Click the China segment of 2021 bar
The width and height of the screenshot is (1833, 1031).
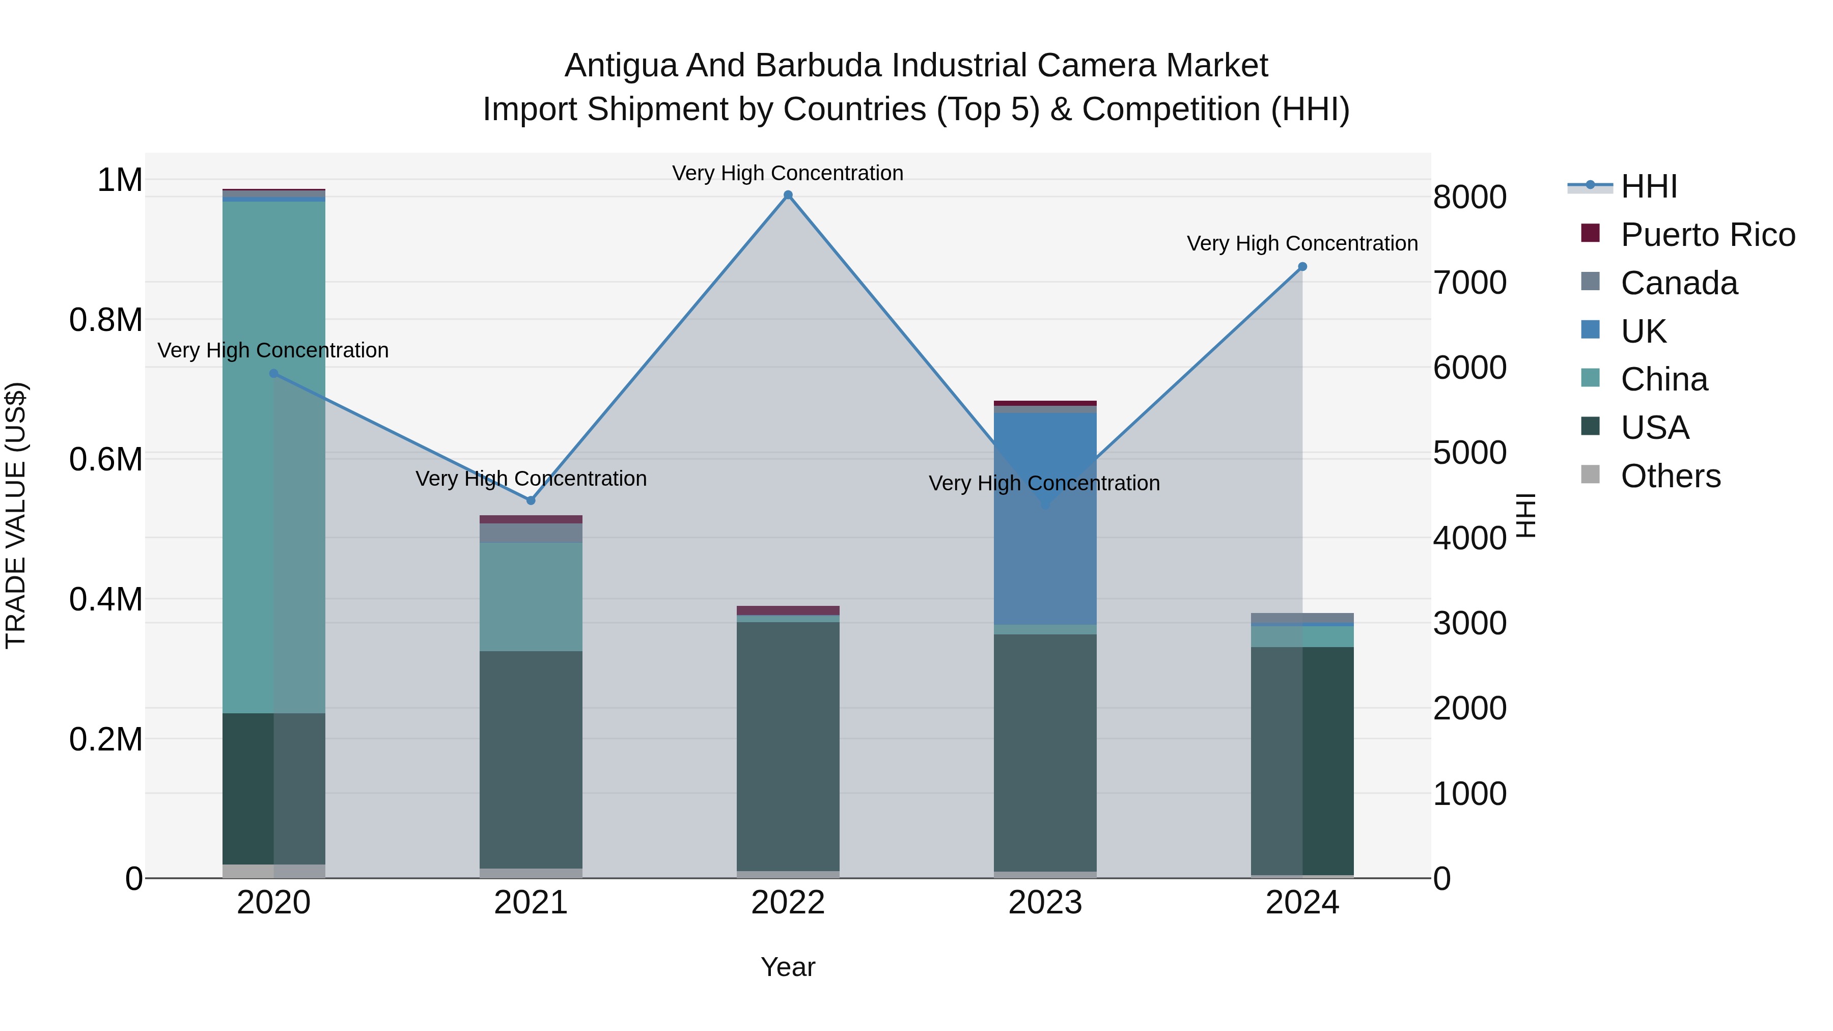(x=531, y=597)
